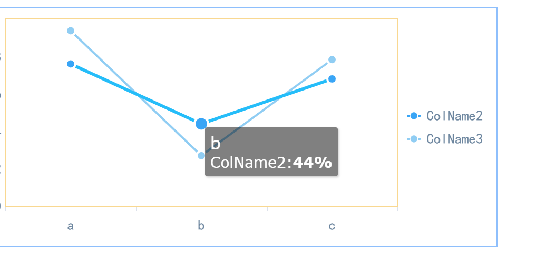Select the ColName3 data point for category a
Screen dimensions: 536x261
(71, 31)
